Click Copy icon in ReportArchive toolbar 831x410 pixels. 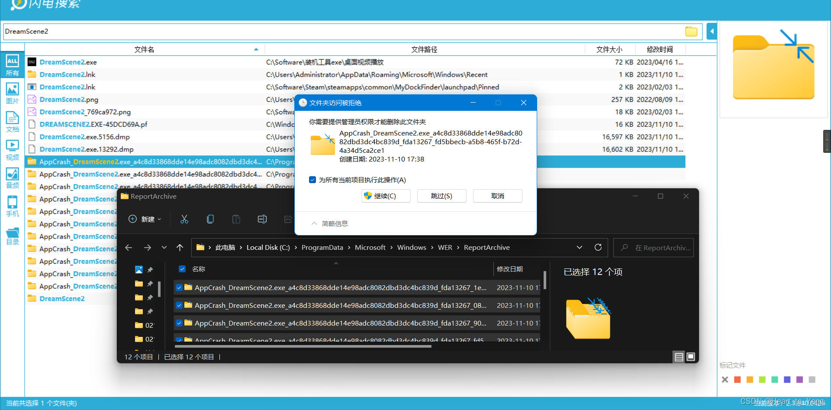click(210, 219)
